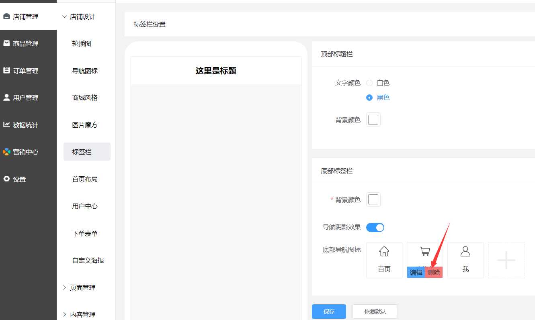Click 删除 on the cart tile
Viewport: 535px width, 320px height.
coord(434,272)
